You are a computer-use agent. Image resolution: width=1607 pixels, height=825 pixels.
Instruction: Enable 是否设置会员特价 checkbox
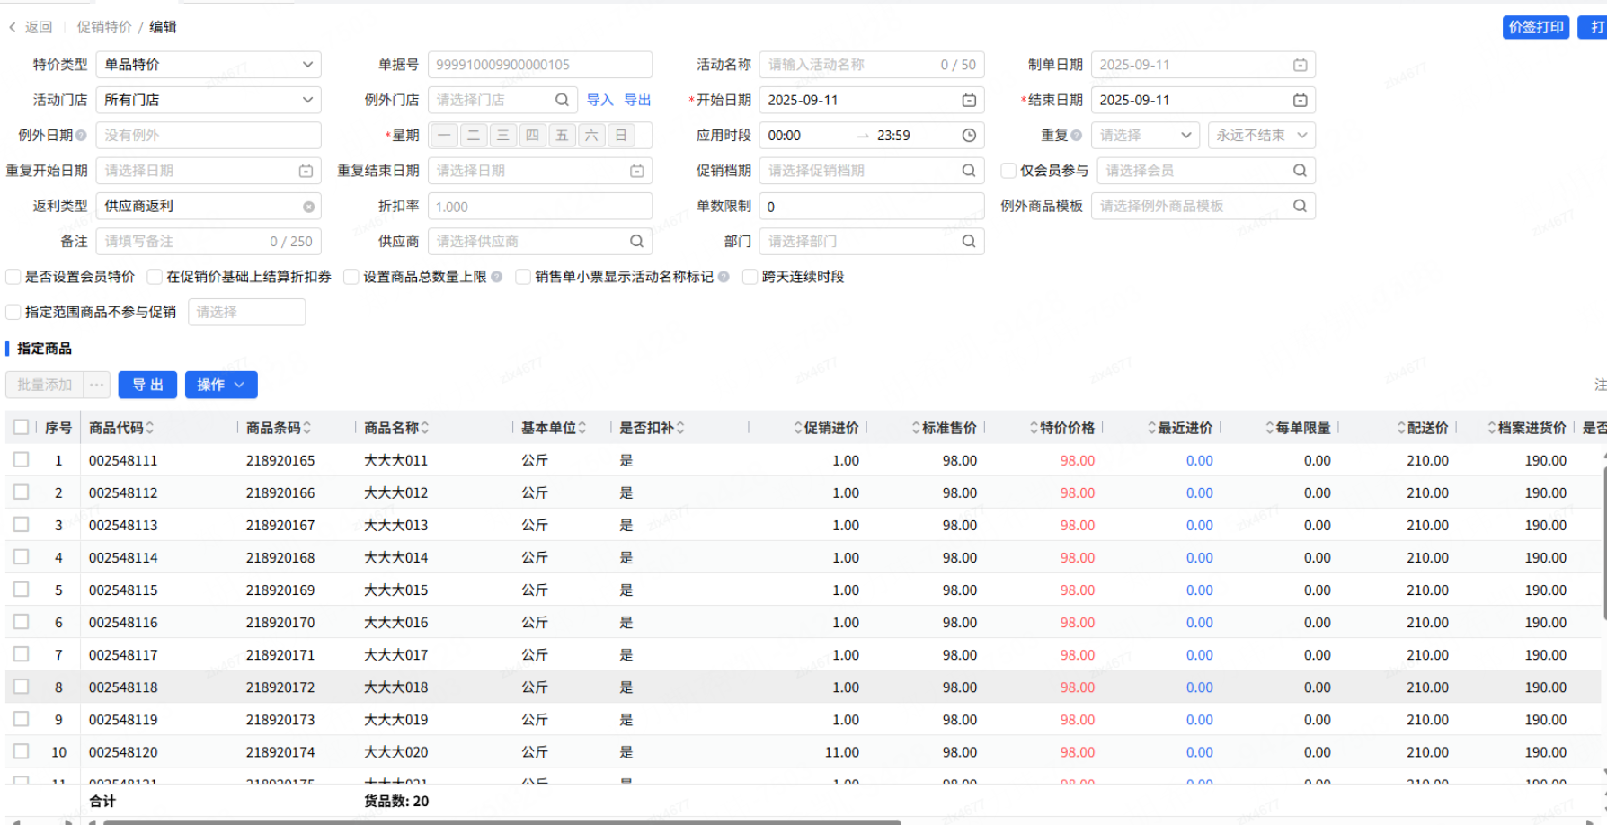coord(13,277)
